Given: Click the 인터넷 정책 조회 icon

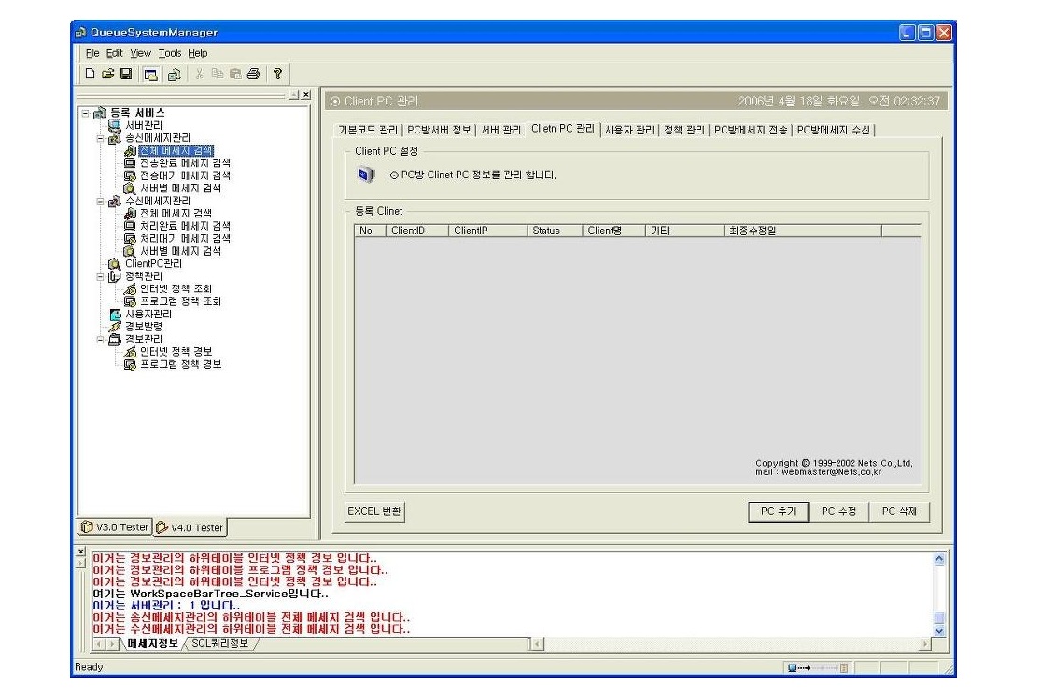Looking at the screenshot, I should tap(130, 289).
